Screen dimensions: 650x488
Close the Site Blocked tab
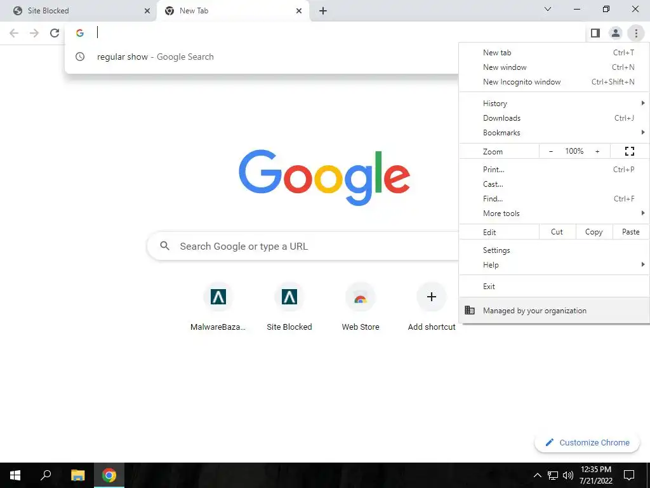pos(147,11)
